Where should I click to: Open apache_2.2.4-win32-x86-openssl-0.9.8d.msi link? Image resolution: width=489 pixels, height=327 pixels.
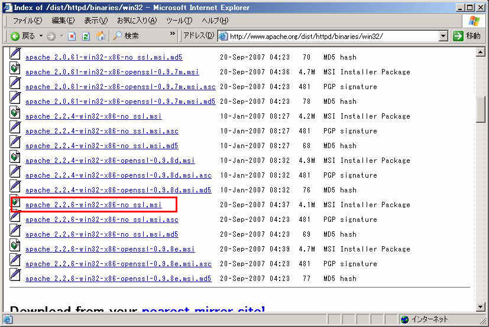click(x=110, y=161)
